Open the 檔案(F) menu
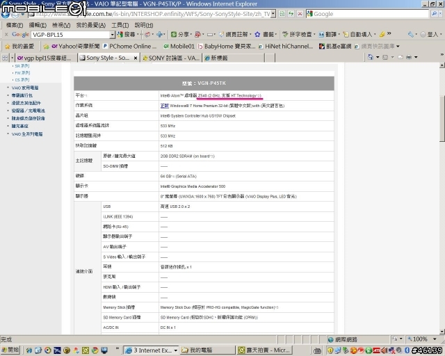This screenshot has height=356, width=445. point(15,25)
